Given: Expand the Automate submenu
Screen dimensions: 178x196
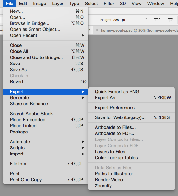Looking at the screenshot, I should coord(46,142).
